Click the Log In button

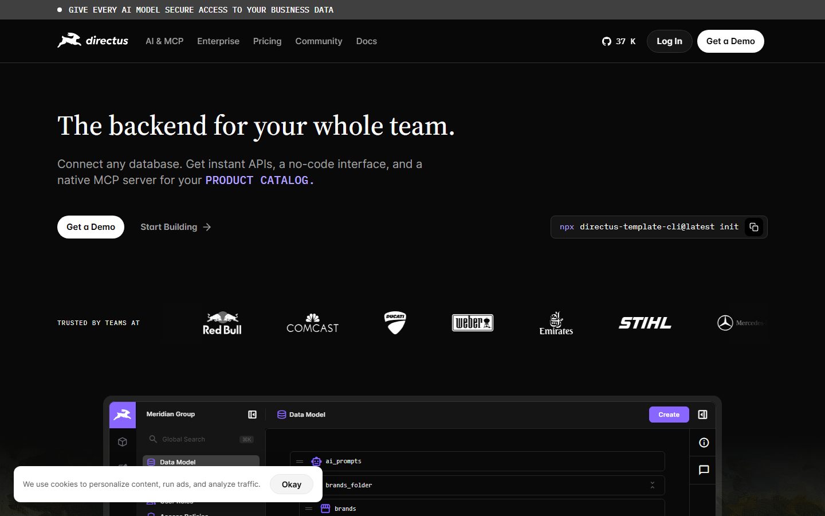coord(669,41)
